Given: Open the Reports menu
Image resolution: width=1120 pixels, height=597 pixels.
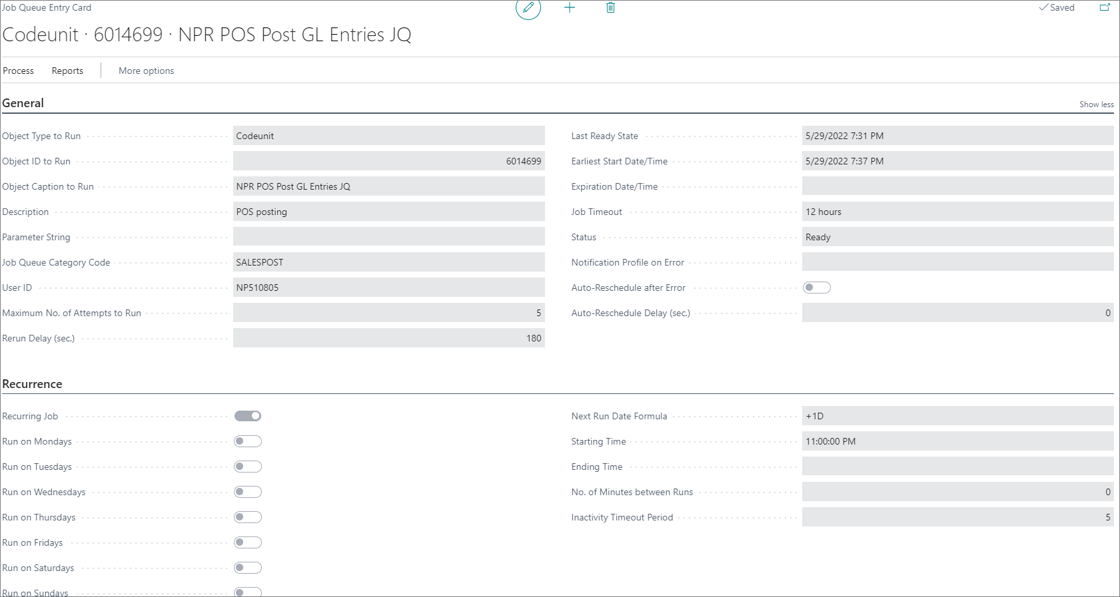Looking at the screenshot, I should point(67,71).
